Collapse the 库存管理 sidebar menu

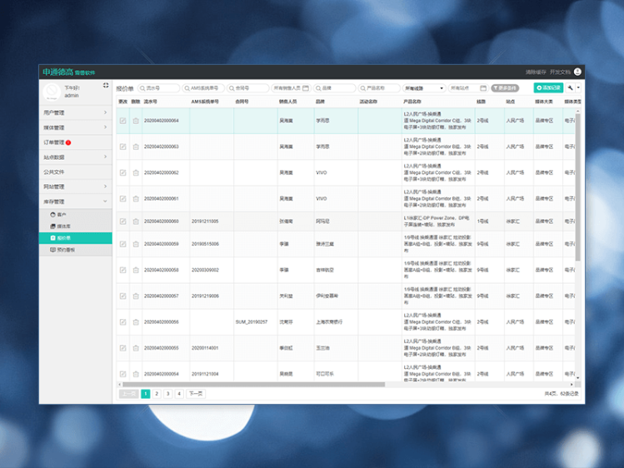click(x=75, y=202)
